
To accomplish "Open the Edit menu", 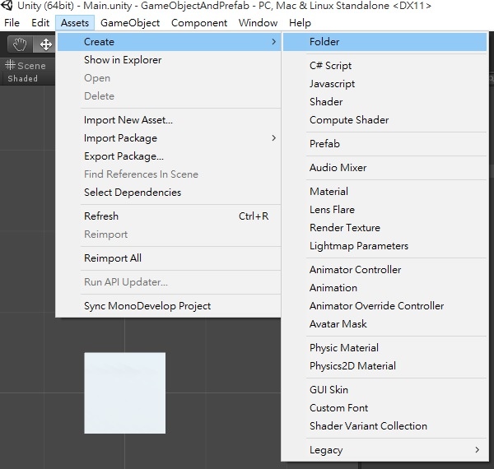I will tap(40, 23).
